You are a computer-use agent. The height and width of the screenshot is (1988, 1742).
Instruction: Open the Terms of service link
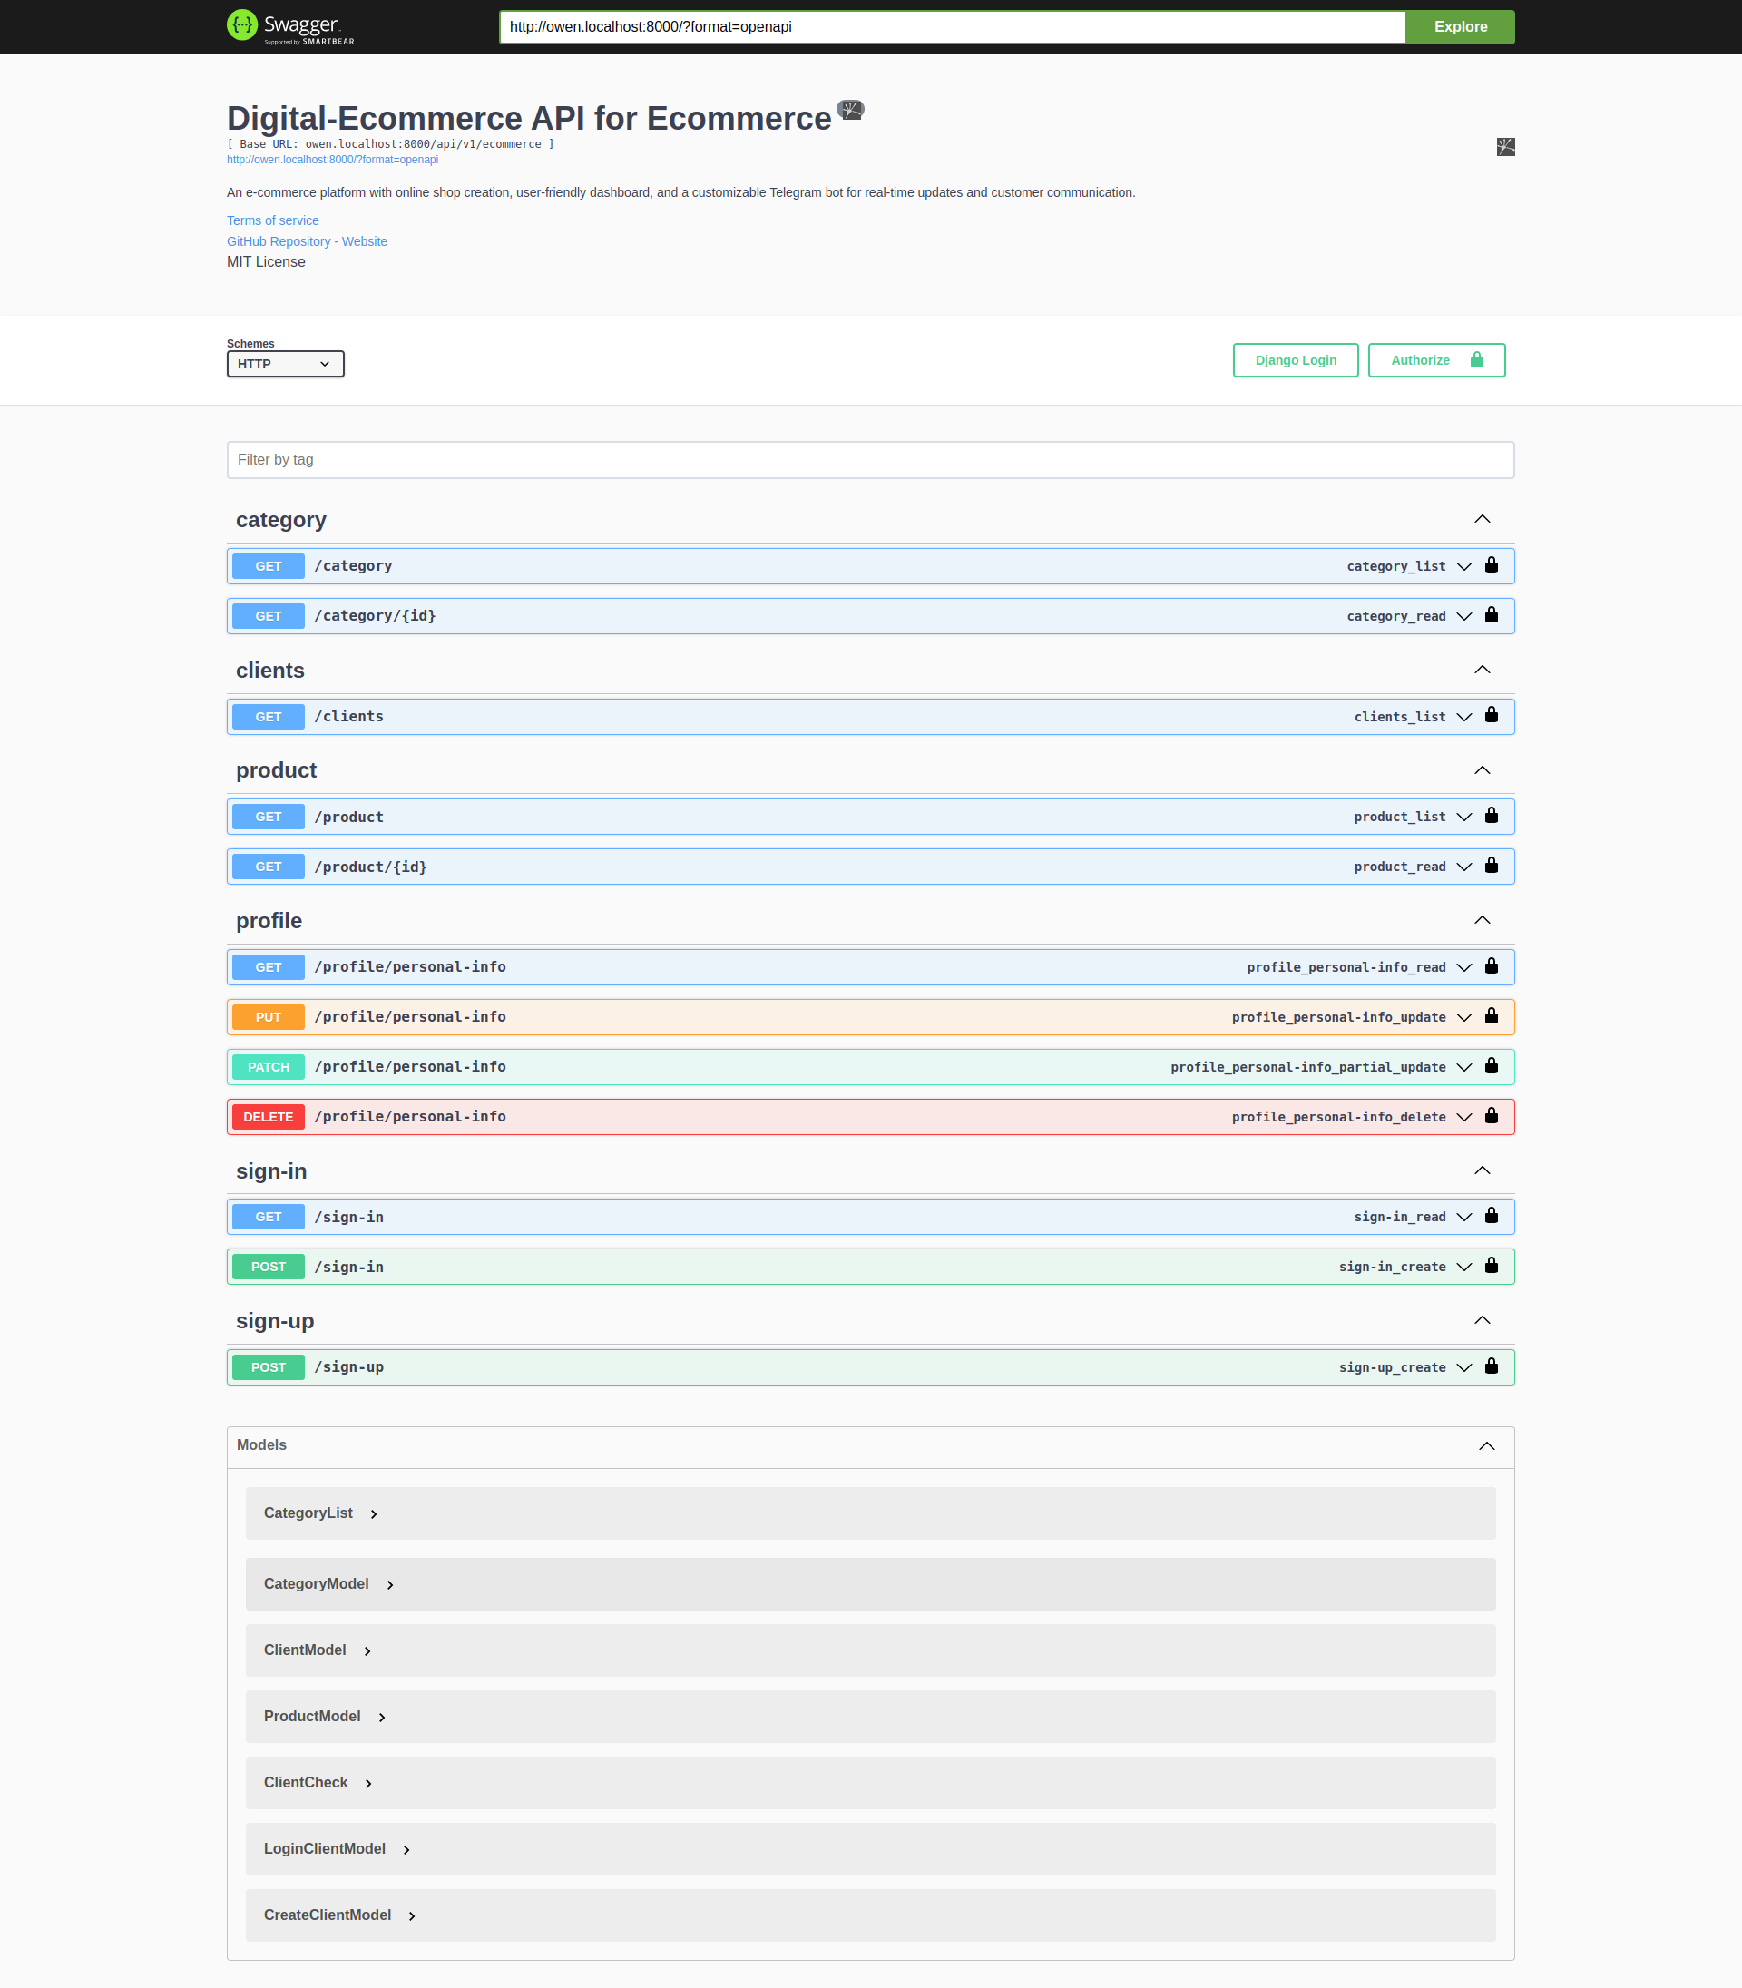pos(272,220)
